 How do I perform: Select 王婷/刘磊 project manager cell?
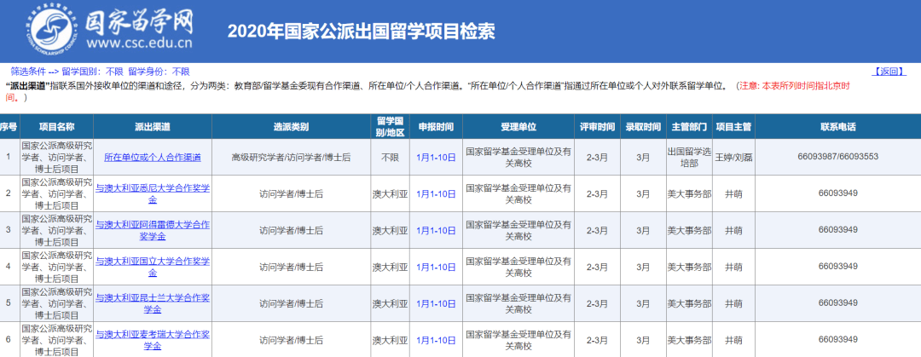coord(733,157)
